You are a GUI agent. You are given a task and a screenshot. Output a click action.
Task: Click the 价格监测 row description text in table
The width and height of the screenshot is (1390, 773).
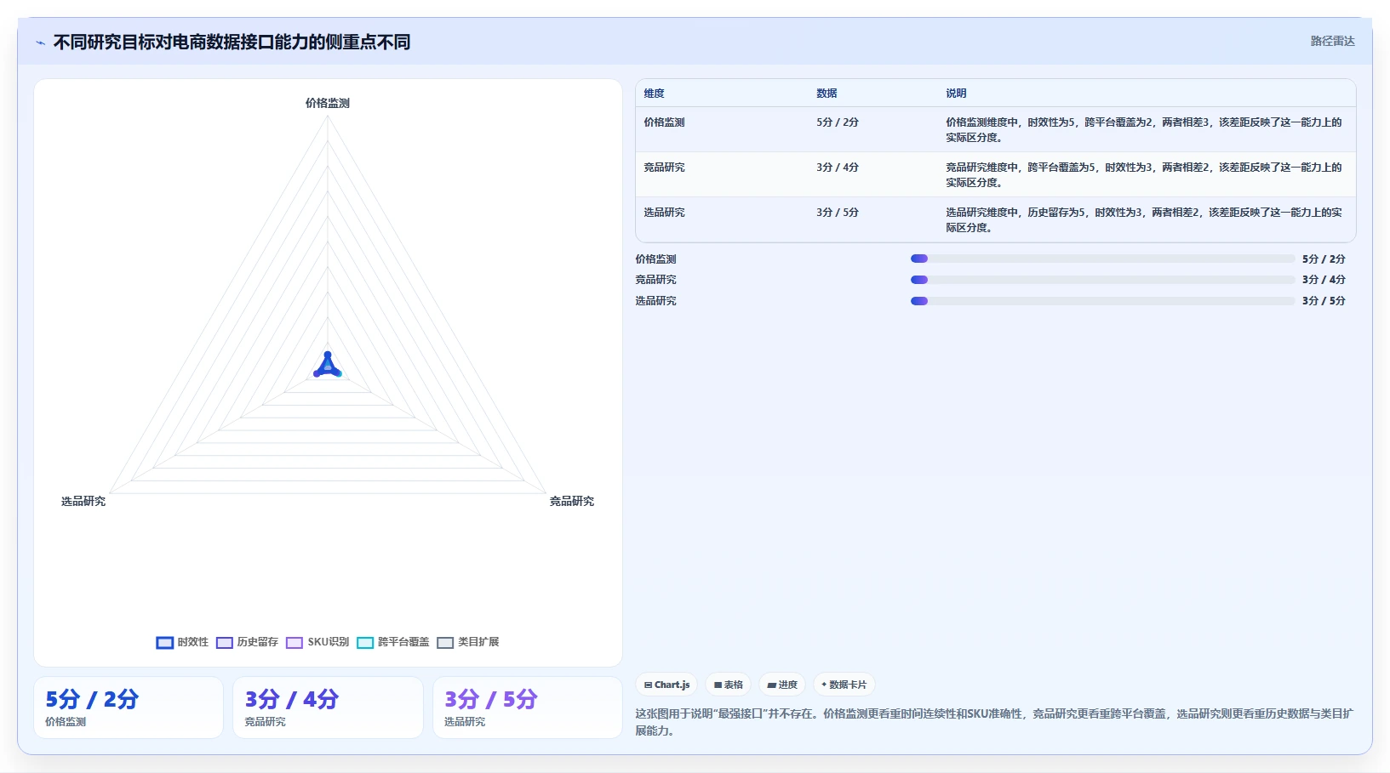[1144, 130]
